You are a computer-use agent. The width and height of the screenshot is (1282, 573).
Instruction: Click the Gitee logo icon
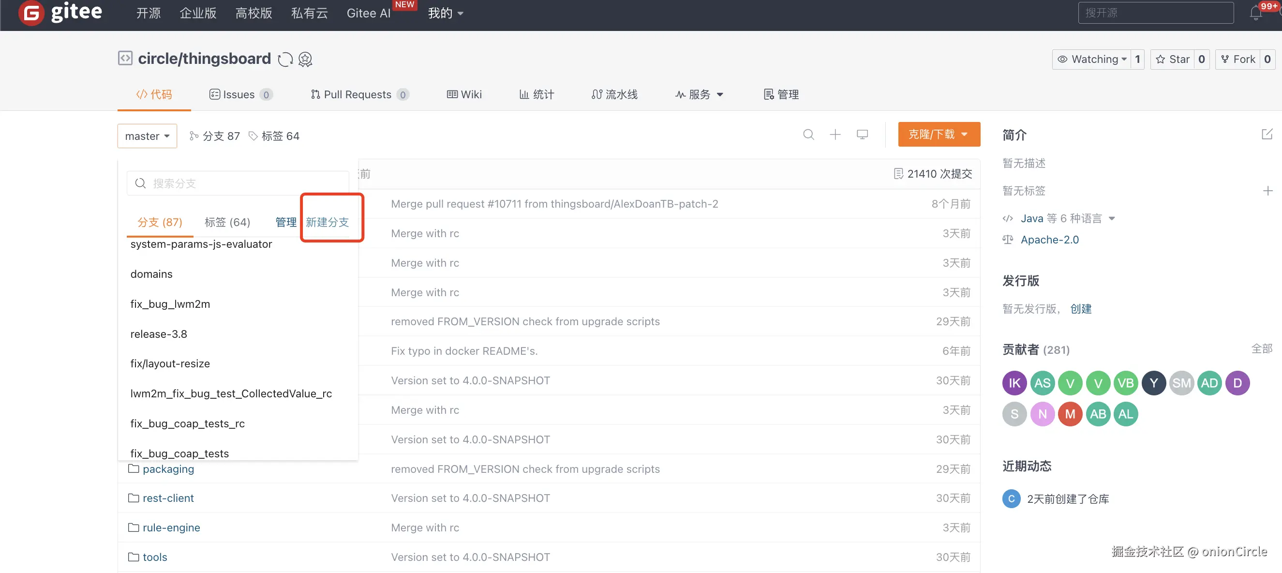[31, 13]
